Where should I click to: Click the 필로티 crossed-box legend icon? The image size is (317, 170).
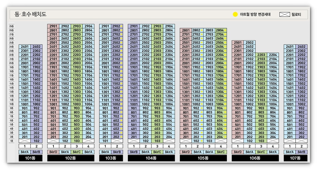click(285, 14)
